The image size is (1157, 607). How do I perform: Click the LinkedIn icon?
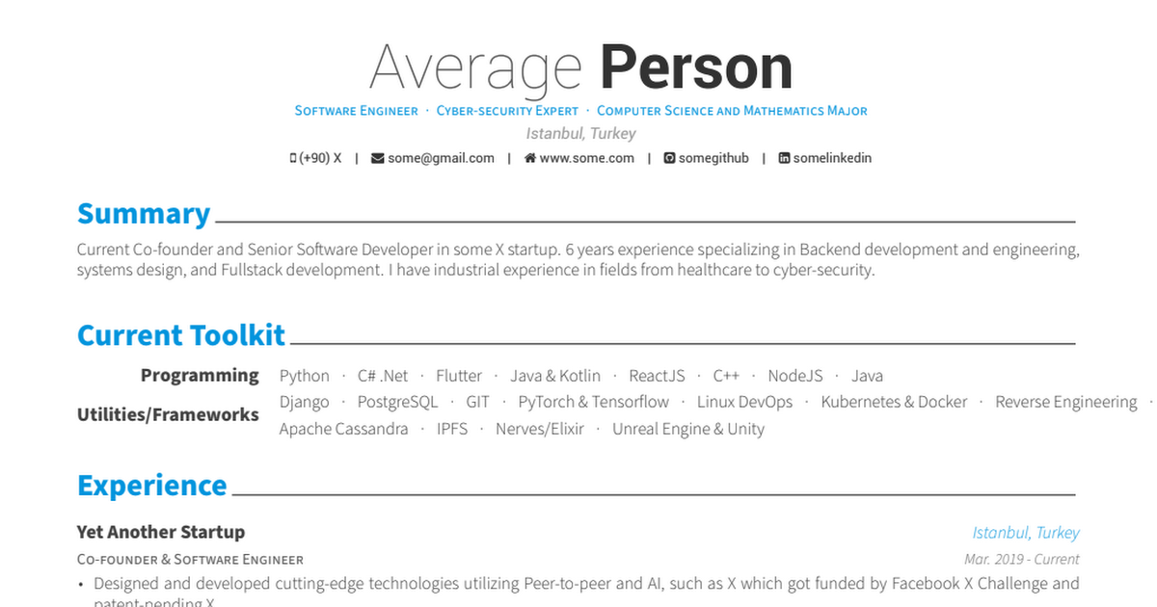784,158
